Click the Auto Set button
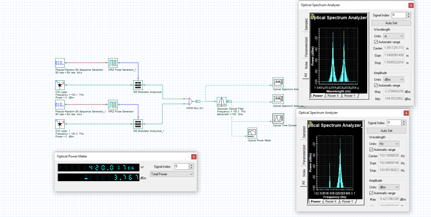 click(x=391, y=23)
